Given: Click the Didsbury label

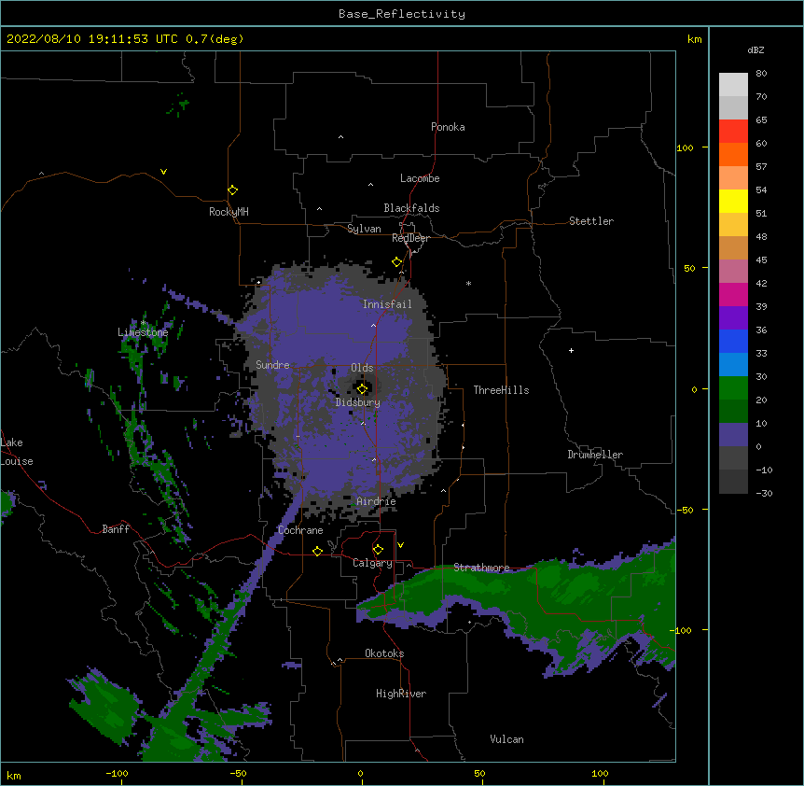Looking at the screenshot, I should (x=358, y=402).
